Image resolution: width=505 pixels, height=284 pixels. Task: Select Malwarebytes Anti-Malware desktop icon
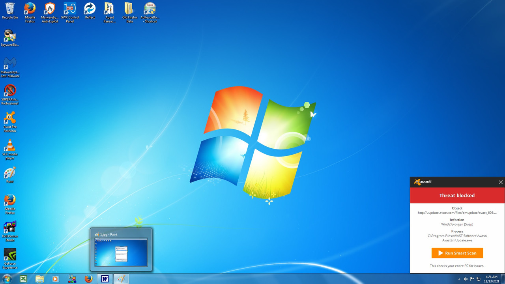(x=10, y=67)
